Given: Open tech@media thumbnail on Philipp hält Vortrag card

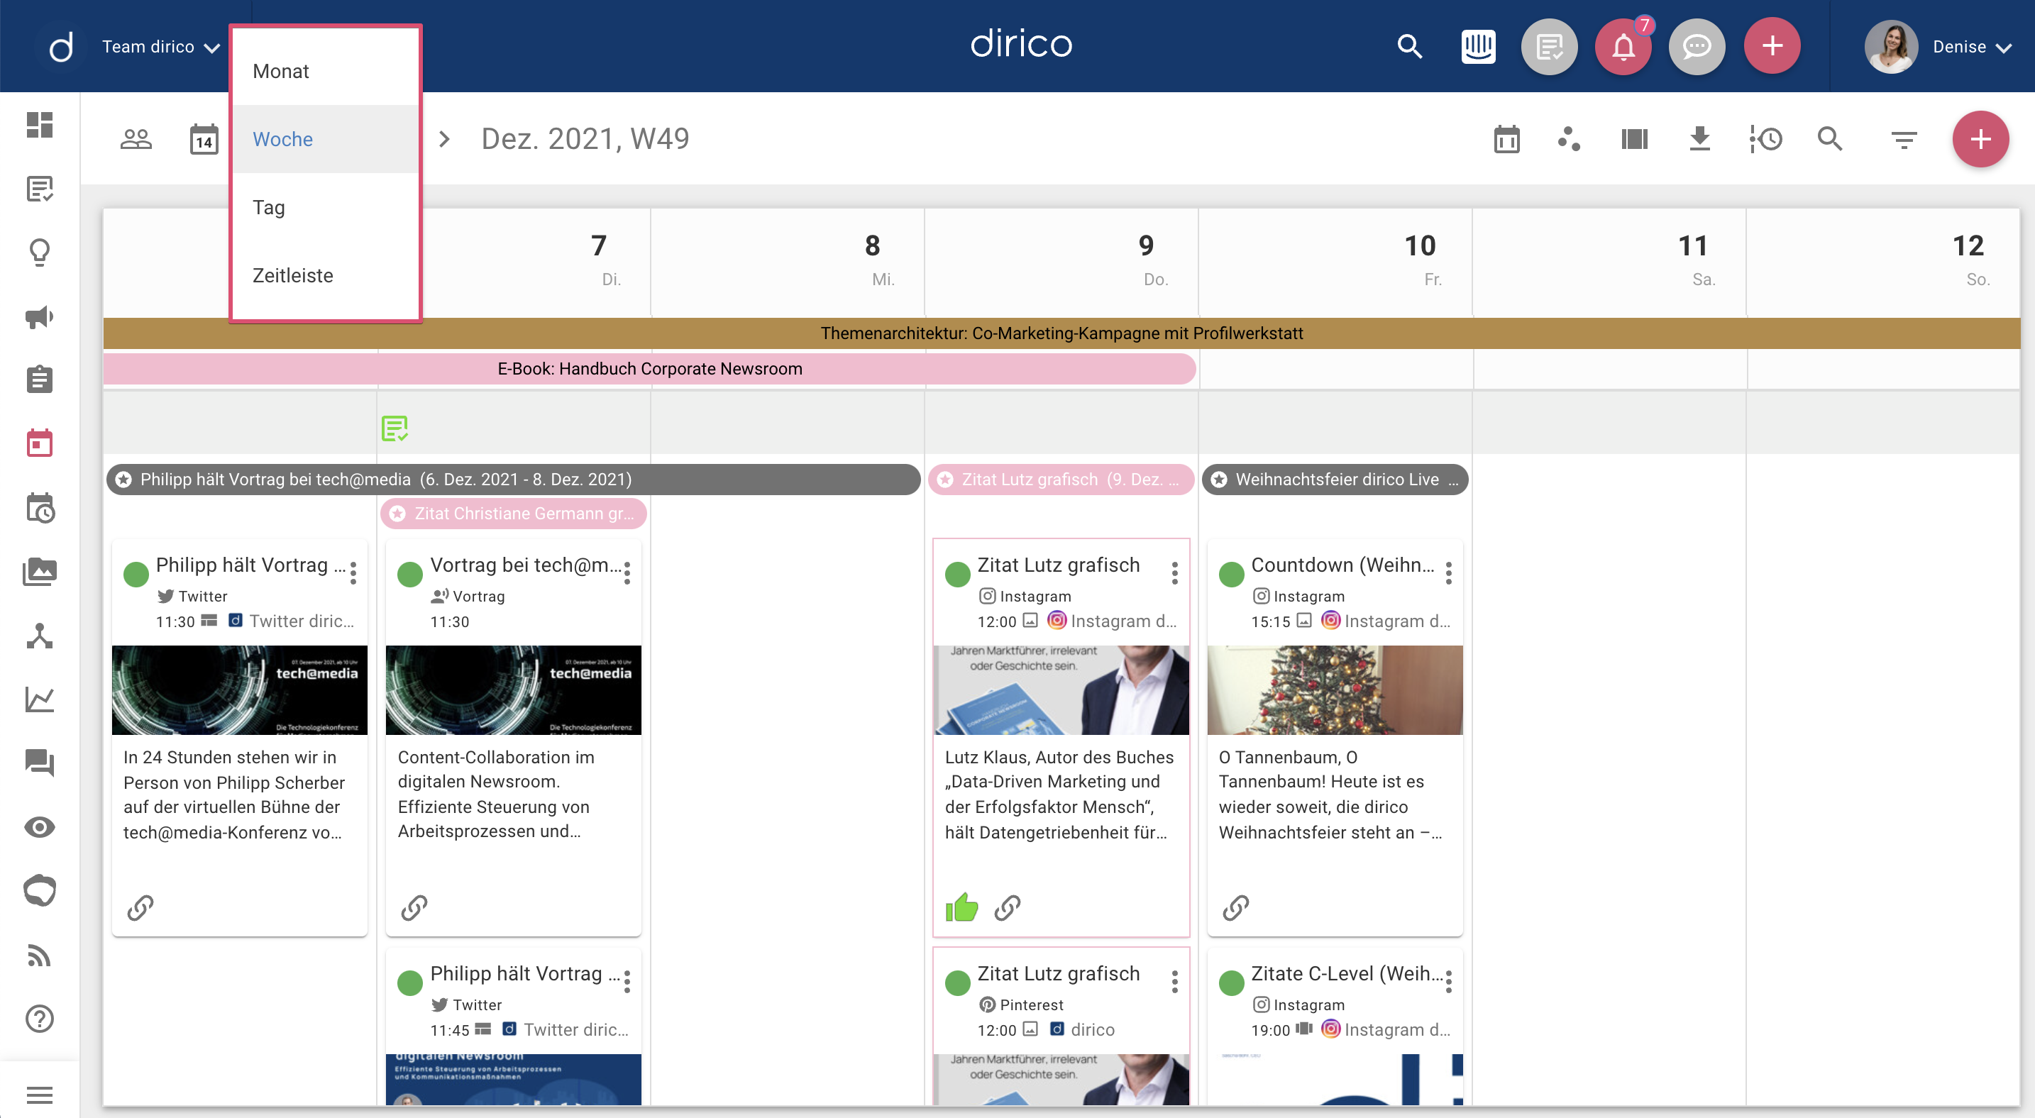Looking at the screenshot, I should click(239, 690).
